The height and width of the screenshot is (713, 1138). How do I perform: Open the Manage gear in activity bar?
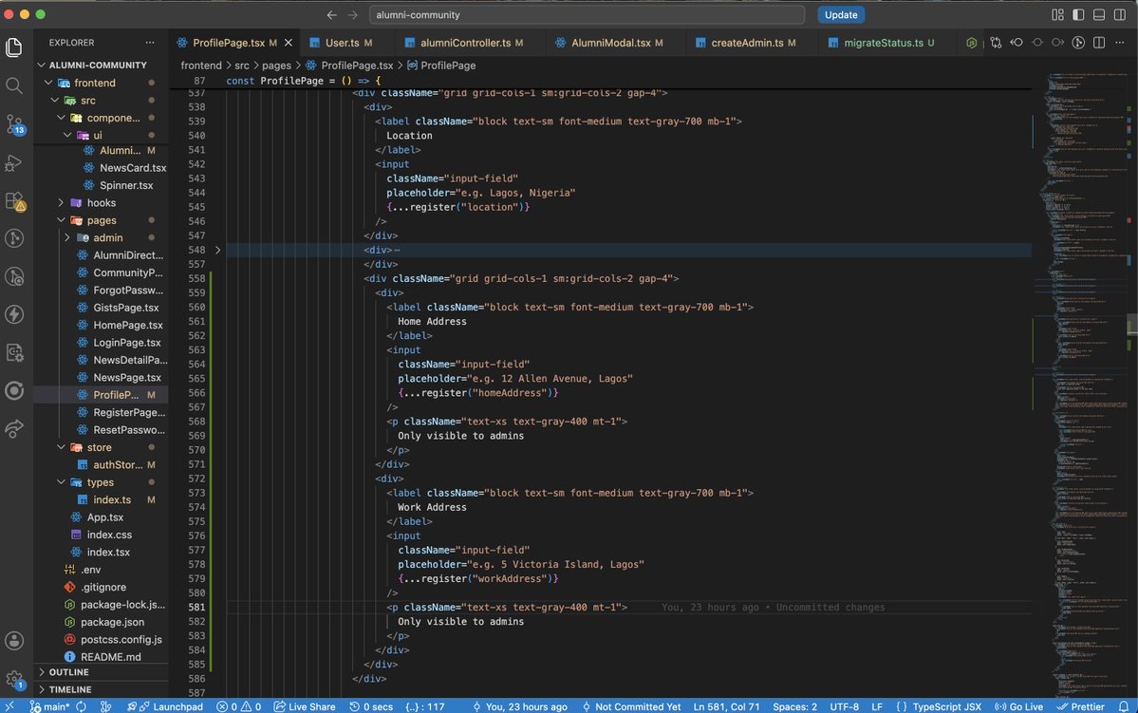[14, 680]
